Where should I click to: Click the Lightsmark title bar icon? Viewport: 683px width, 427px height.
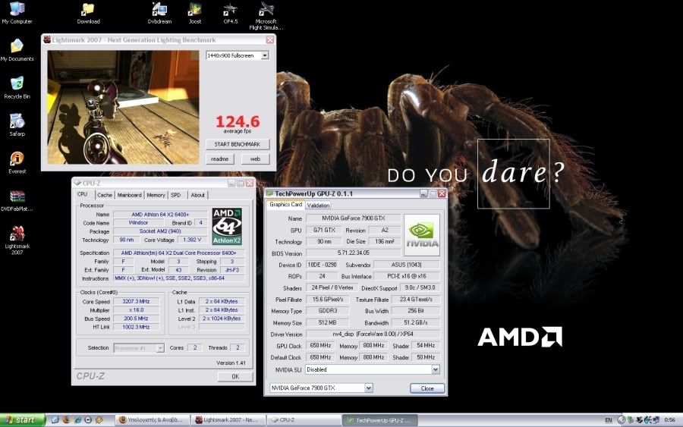47,39
